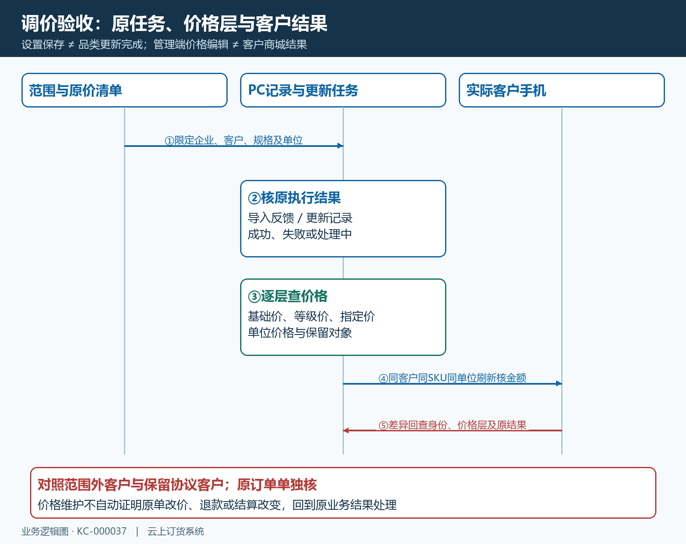This screenshot has width=686, height=544.
Task: Click the title 调价验收：原任务、价格层与客户结果
Action: coord(174,24)
